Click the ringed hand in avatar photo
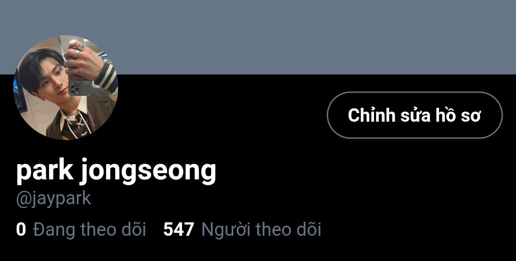The height and width of the screenshot is (261, 516). (x=82, y=59)
